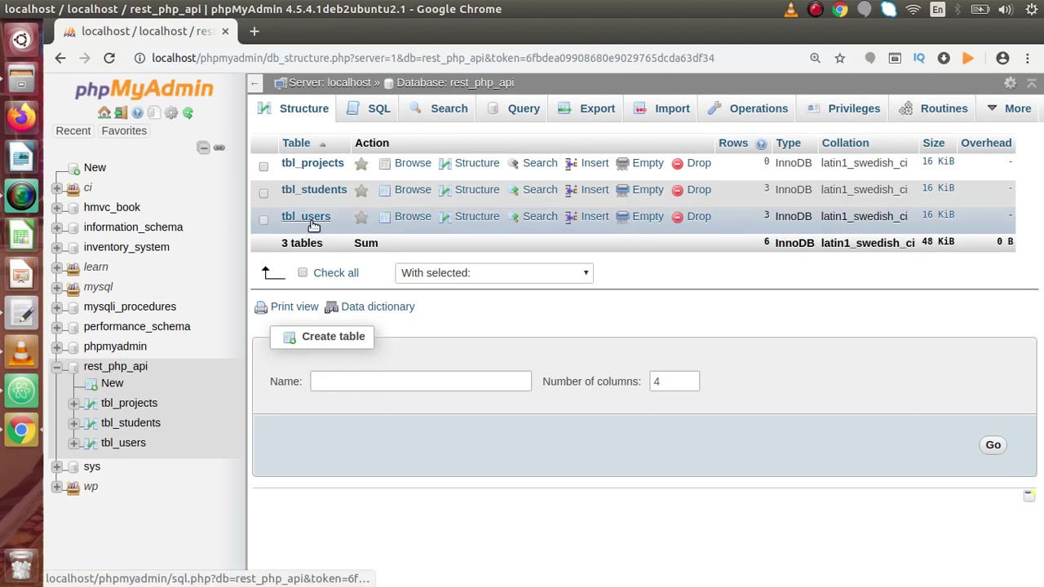Expand the hmvc_book database node
Screen dimensions: 1044x587
[x=57, y=207]
